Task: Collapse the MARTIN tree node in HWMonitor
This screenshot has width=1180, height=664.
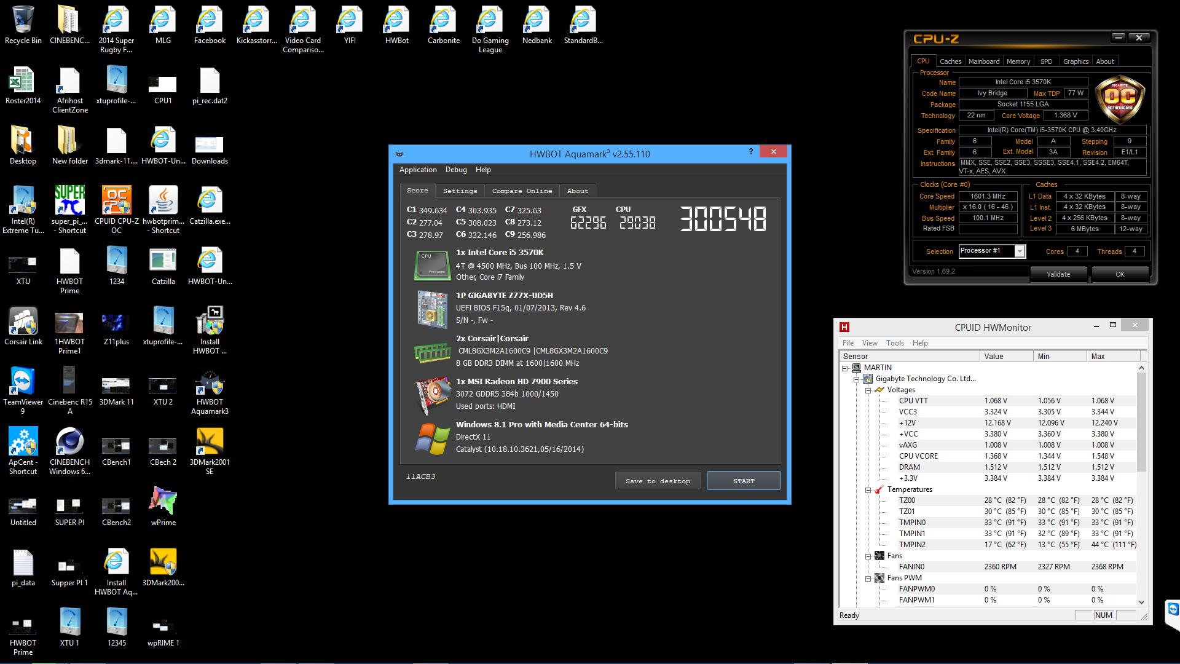Action: (845, 368)
